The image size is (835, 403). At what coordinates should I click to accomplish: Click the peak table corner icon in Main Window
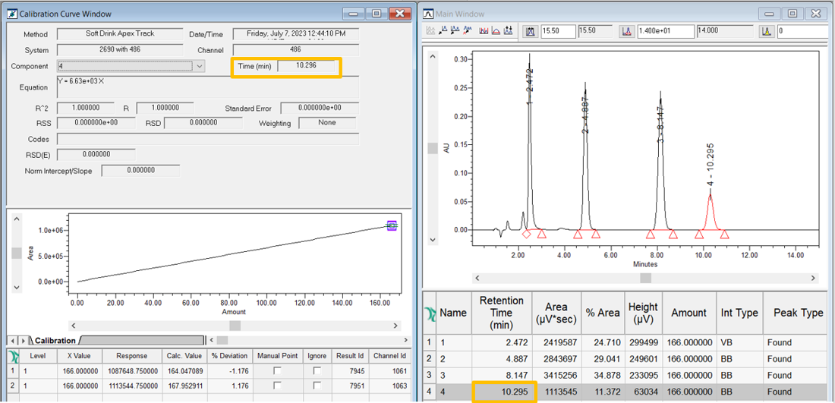[x=430, y=313]
